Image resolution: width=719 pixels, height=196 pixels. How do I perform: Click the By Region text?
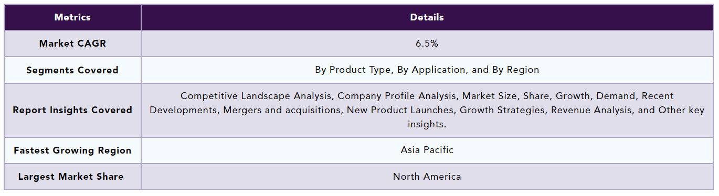(515, 70)
